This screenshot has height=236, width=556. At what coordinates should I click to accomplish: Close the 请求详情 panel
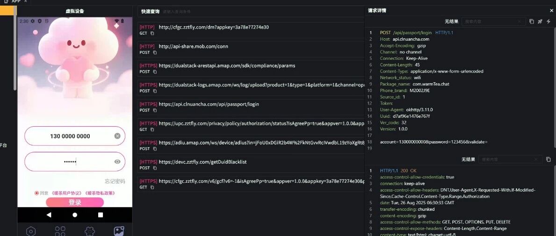coord(551,11)
